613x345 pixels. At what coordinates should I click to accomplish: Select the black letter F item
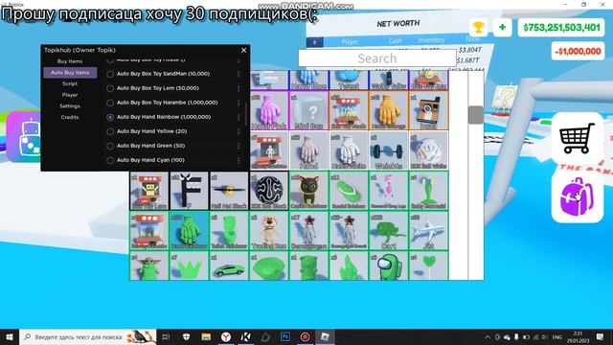click(190, 191)
